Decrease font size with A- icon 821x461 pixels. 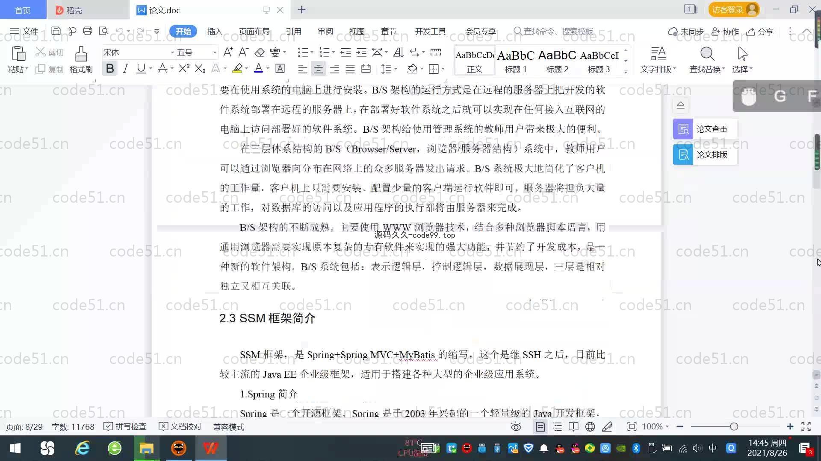243,52
